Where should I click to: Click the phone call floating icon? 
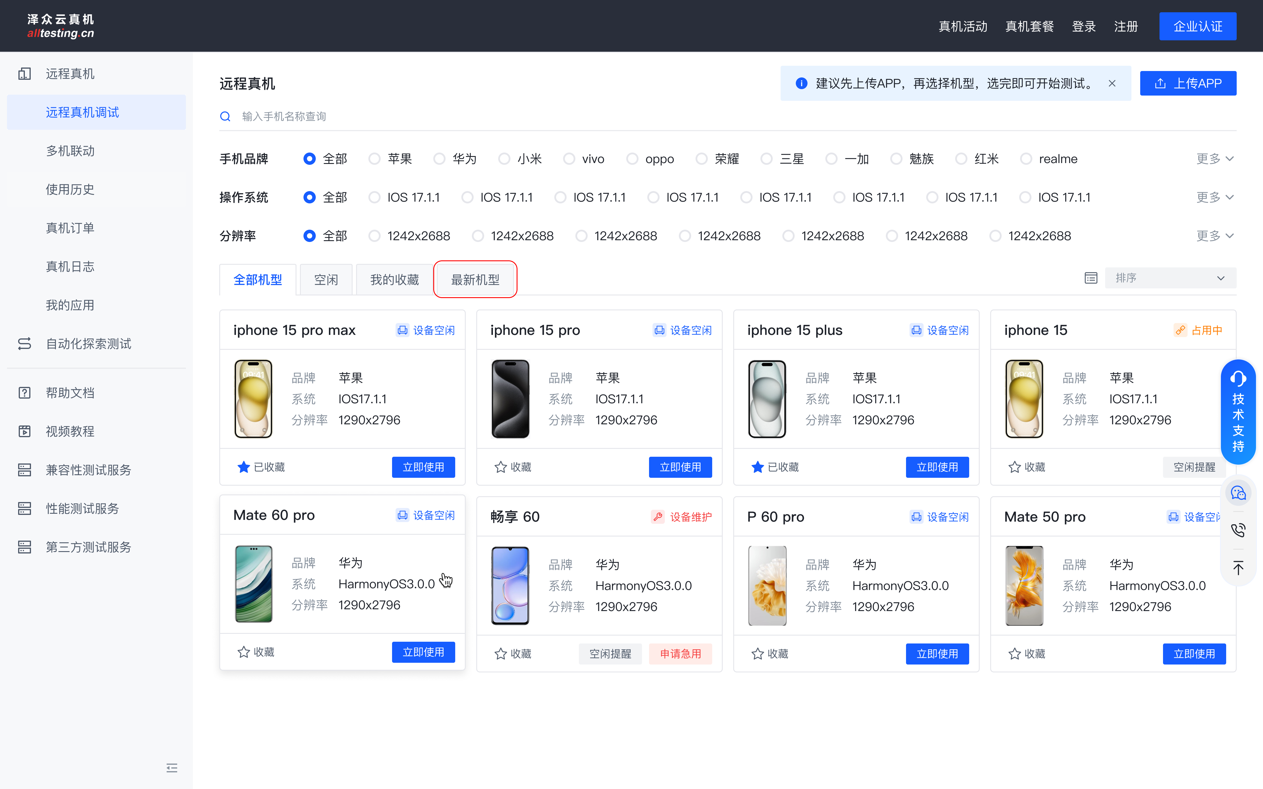pos(1238,530)
